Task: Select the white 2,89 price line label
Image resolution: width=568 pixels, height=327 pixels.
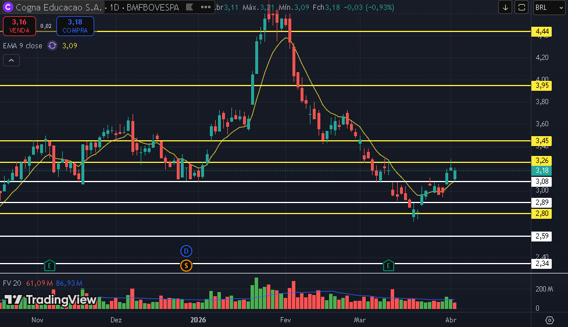Action: (x=542, y=202)
